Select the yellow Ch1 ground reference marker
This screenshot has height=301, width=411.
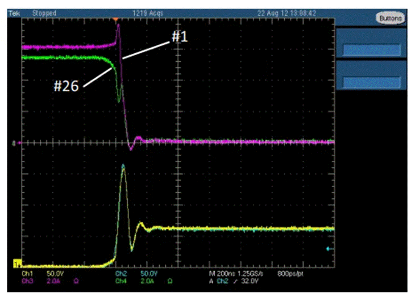tap(17, 264)
